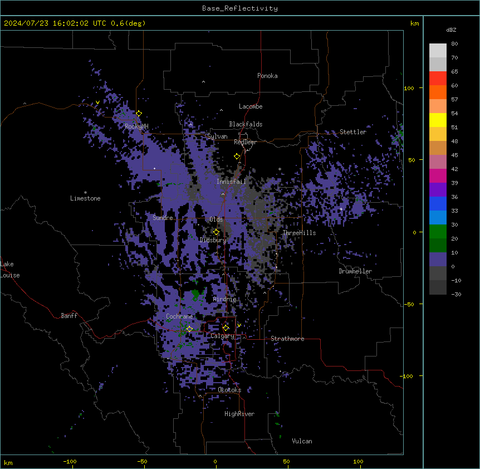The image size is (480, 469).
Task: Click the Sundre label
Action: [163, 218]
